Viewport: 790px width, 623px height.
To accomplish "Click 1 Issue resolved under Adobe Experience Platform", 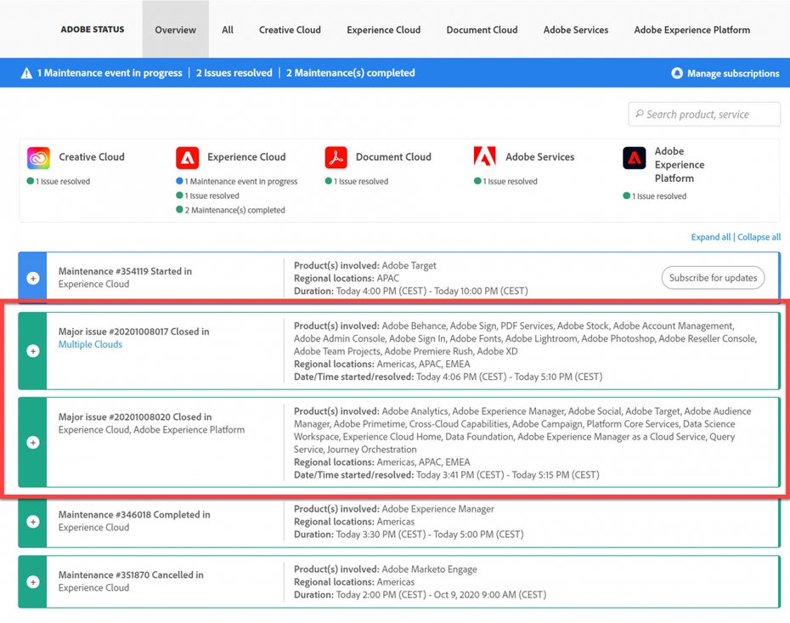I will [x=659, y=196].
